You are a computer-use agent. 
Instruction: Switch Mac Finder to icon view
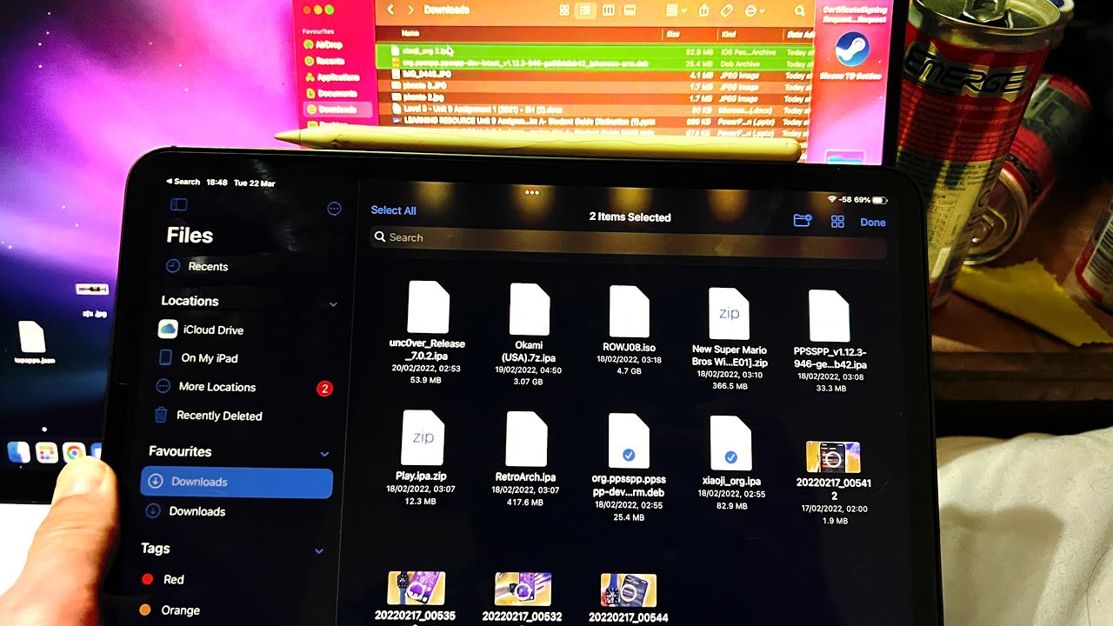coord(564,10)
